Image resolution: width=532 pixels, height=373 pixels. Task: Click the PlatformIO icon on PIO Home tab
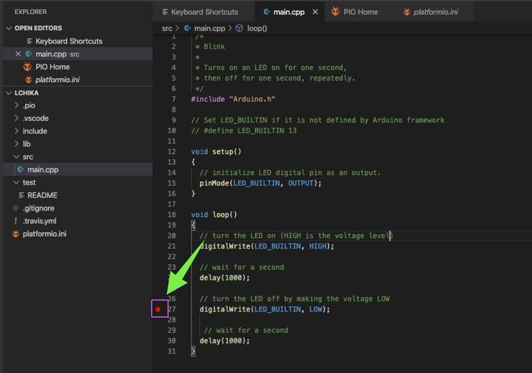336,12
